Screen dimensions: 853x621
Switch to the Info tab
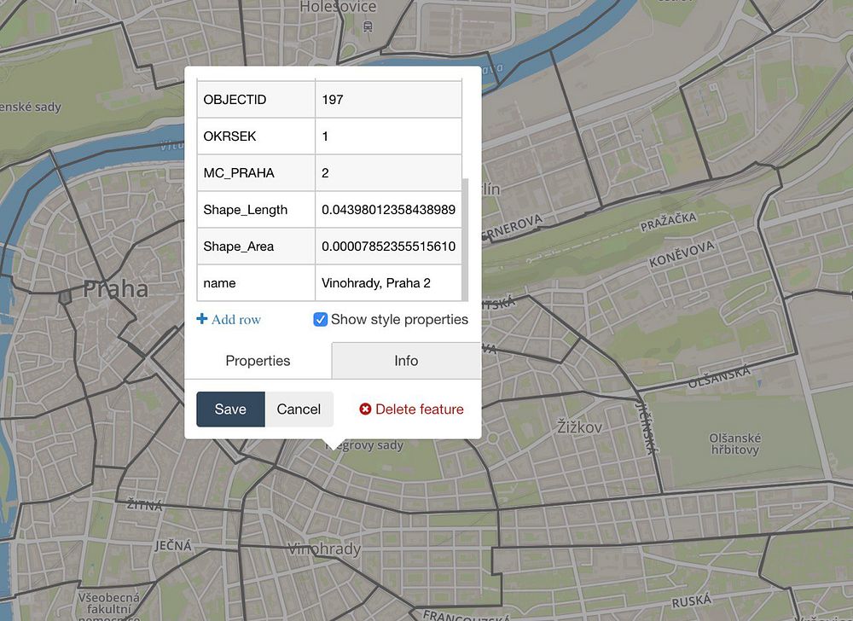pos(406,361)
